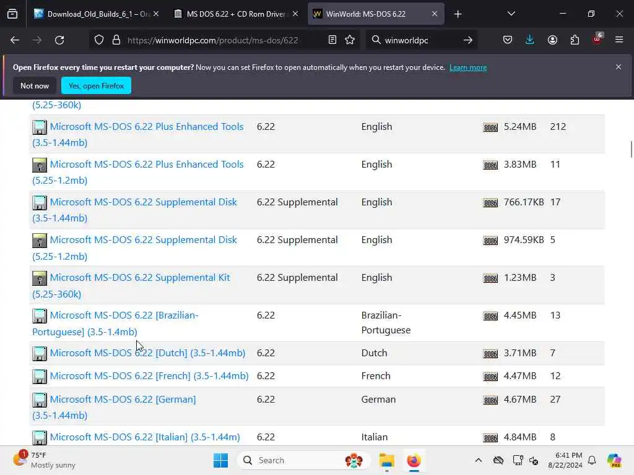Select the 766.17KB size text
Viewport: 634px width, 475px height.
(524, 202)
